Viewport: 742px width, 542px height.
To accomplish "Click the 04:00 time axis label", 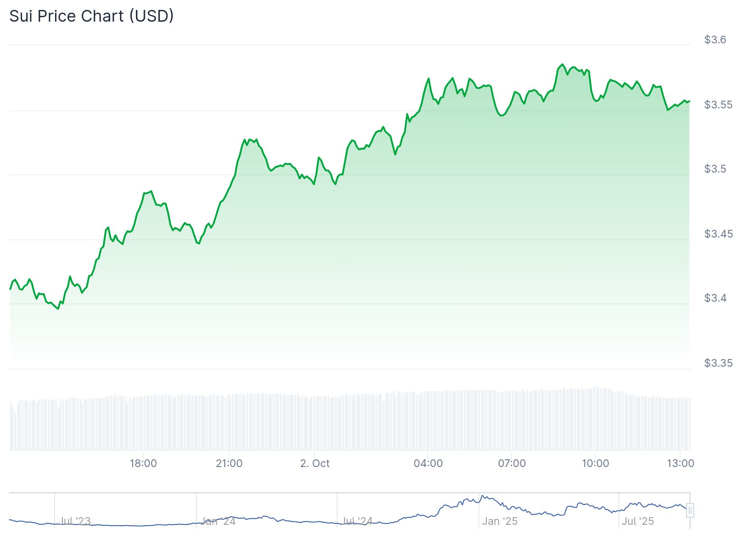I will [428, 463].
